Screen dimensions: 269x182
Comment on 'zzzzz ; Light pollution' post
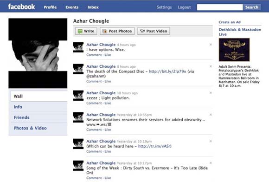(94, 103)
